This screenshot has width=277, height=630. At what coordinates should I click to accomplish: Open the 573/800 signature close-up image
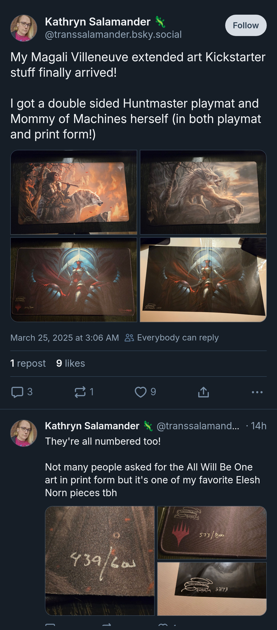[x=212, y=532]
